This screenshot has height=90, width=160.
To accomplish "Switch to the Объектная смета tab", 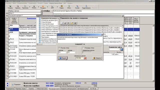I will point(42,89).
